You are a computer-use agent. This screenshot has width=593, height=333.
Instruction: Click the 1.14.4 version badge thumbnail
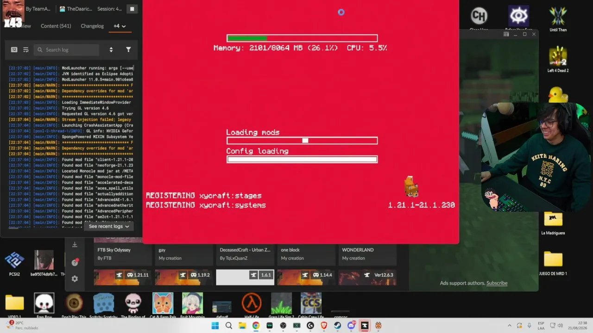[306, 277]
